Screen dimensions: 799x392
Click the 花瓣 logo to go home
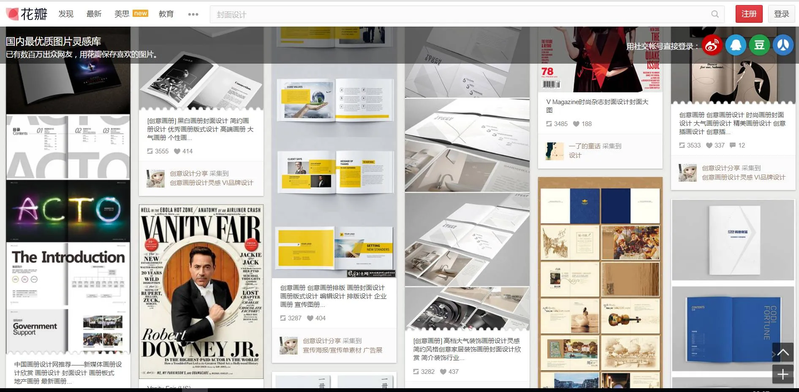tap(27, 14)
